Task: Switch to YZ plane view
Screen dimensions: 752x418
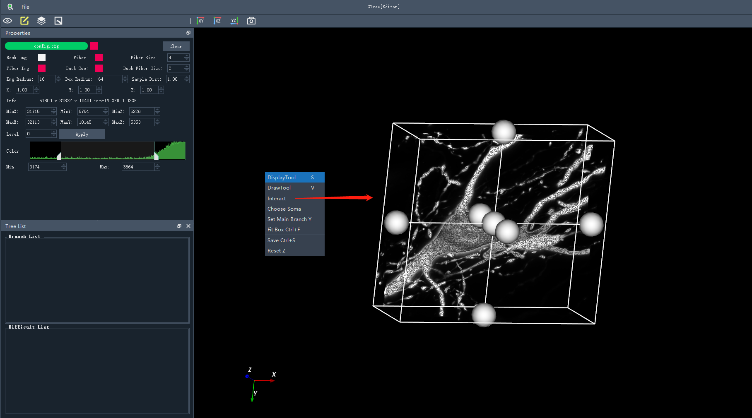Action: [x=234, y=21]
